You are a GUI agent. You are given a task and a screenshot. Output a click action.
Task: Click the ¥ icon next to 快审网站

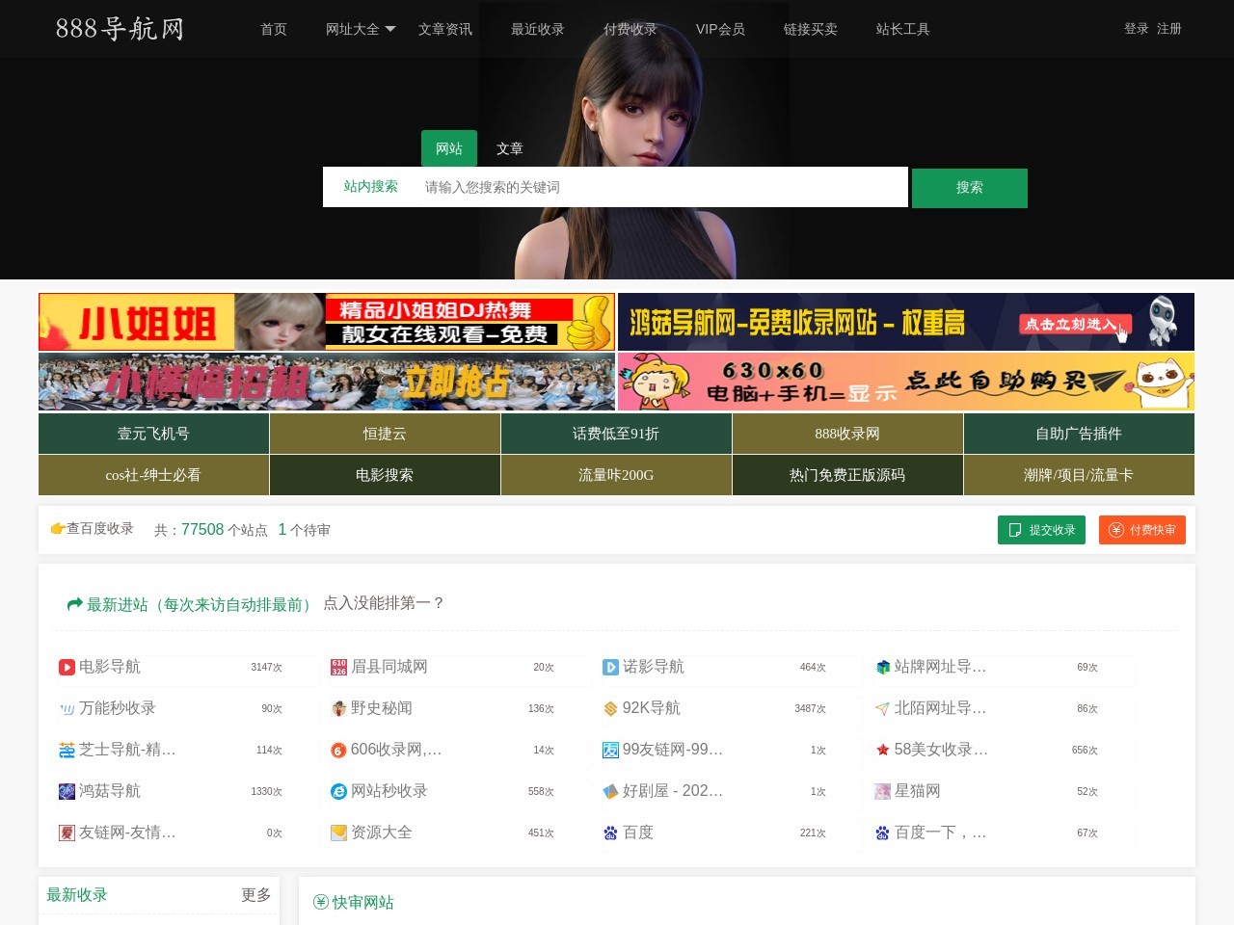pyautogui.click(x=318, y=902)
